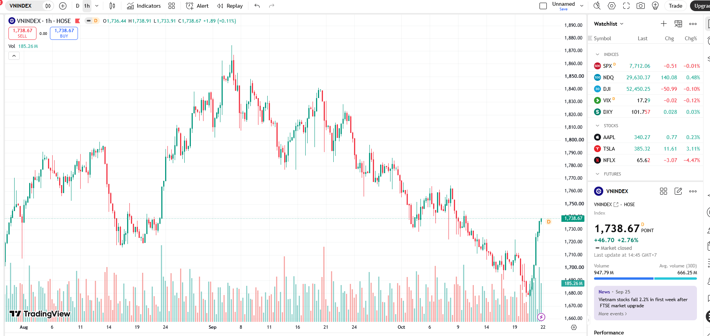This screenshot has height=336, width=710.
Task: Open chart settings hexagon icon
Action: pos(612,6)
